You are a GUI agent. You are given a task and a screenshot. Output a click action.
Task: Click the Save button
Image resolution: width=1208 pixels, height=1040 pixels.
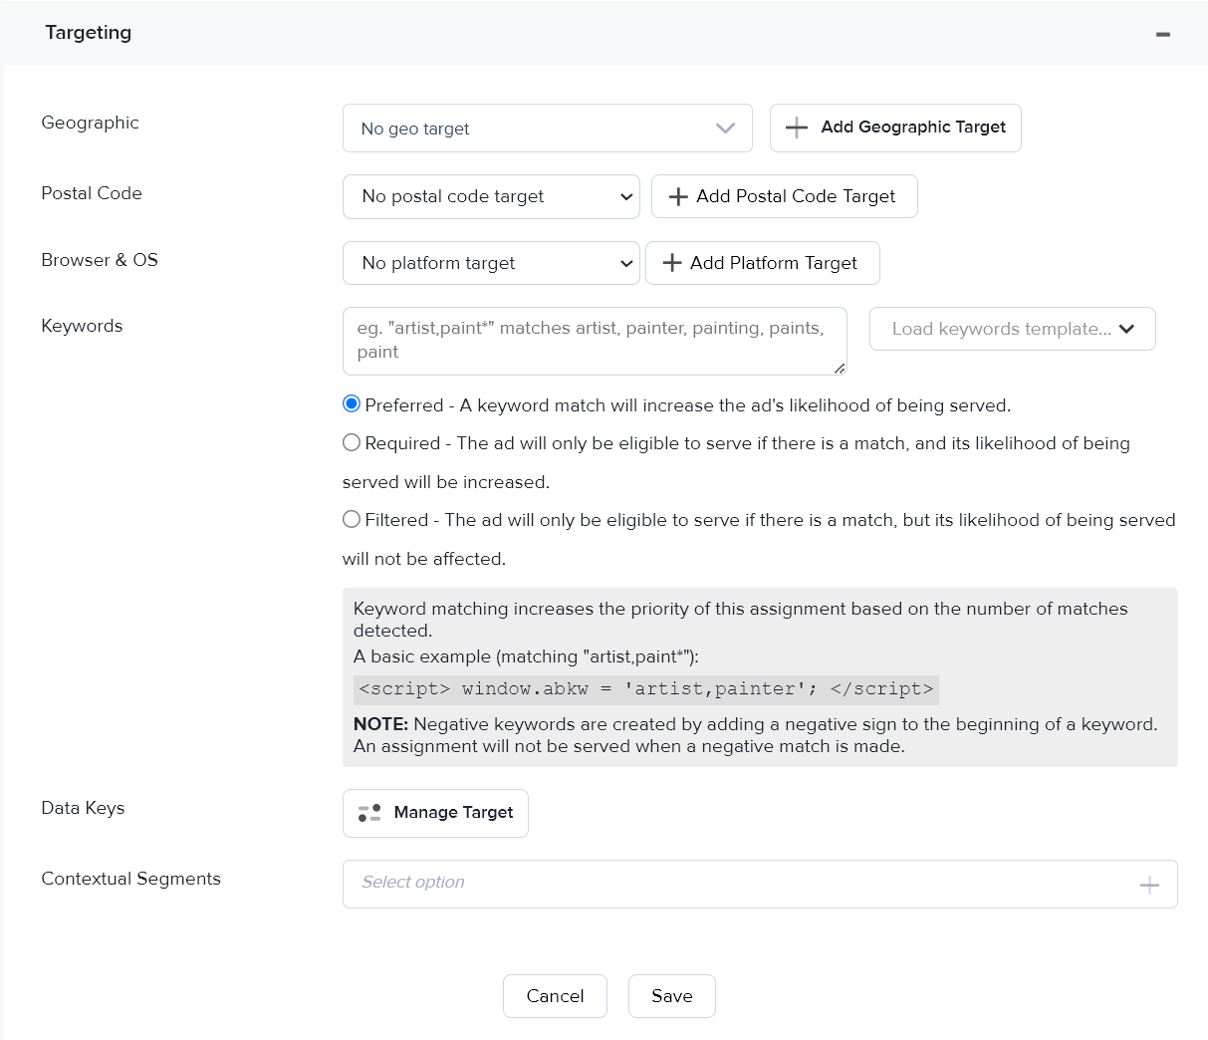[x=672, y=996]
